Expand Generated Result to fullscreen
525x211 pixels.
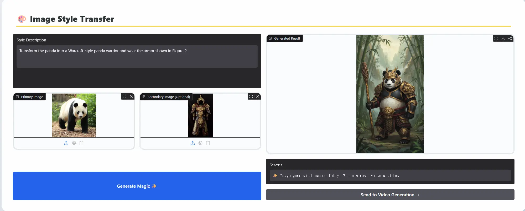[x=496, y=39]
